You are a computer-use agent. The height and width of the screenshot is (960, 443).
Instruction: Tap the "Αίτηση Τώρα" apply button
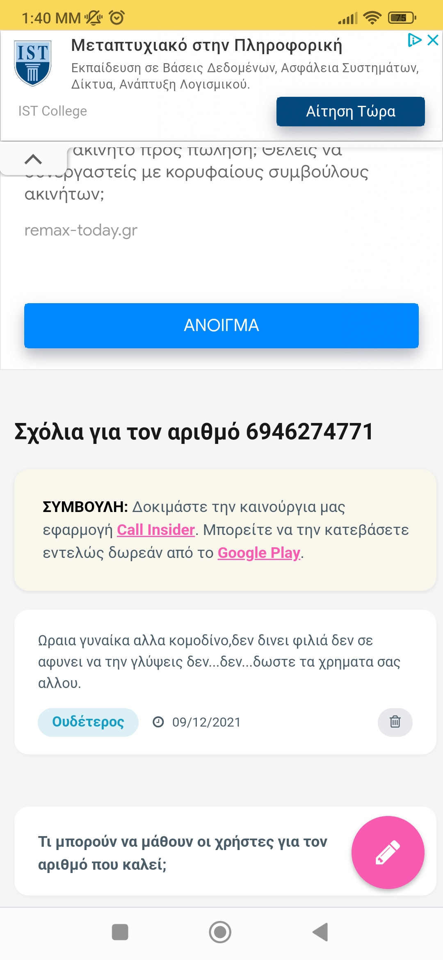tap(350, 112)
